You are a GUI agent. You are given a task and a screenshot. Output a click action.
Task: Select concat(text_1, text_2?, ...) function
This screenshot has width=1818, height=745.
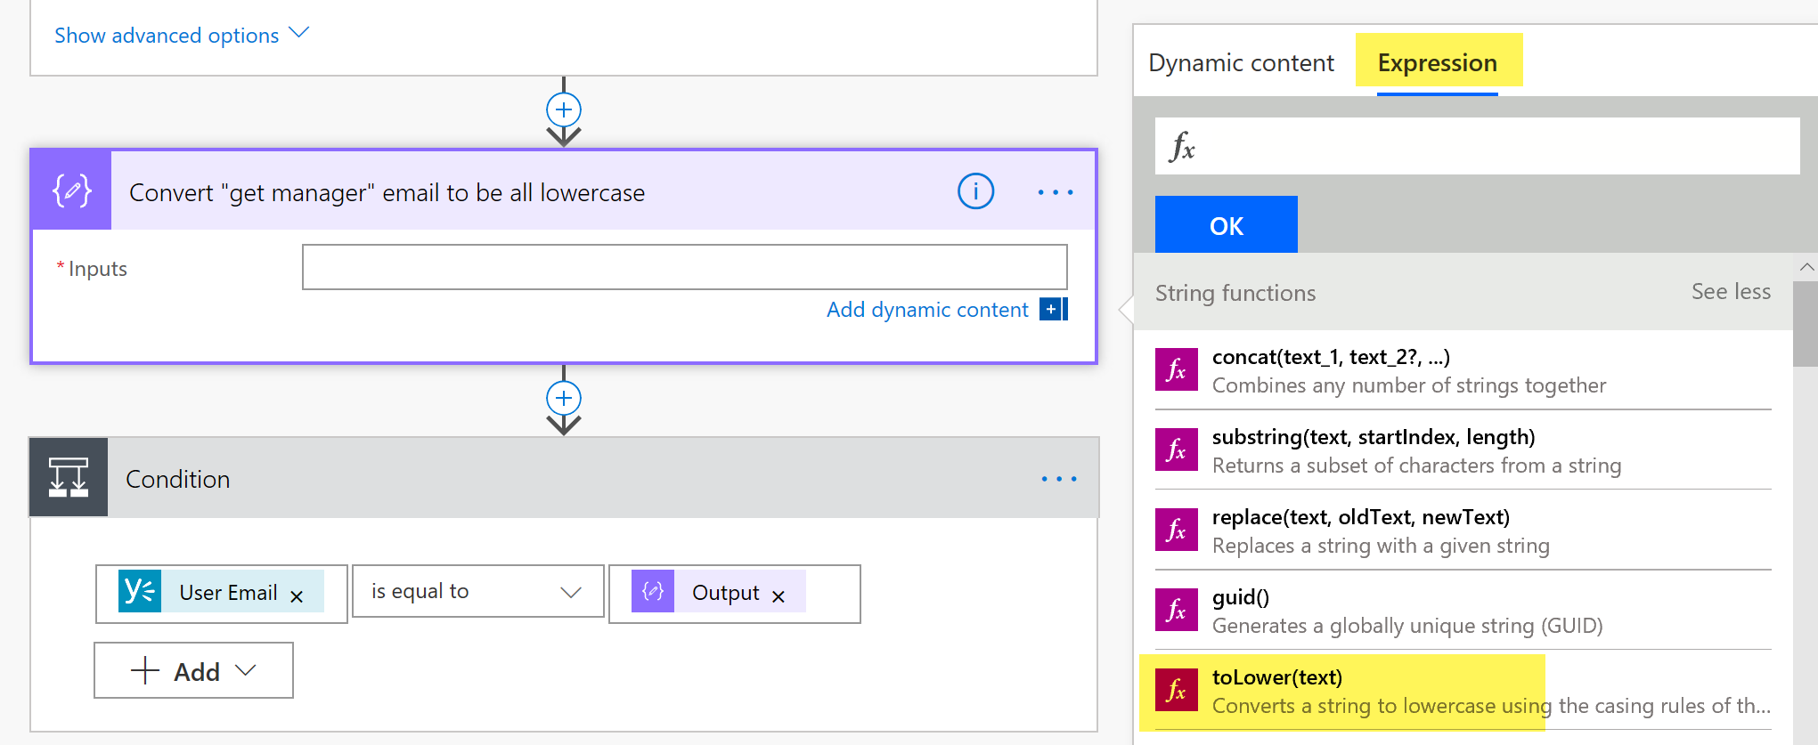(1463, 370)
